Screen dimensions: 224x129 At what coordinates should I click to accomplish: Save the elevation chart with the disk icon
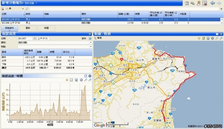pyautogui.click(x=76, y=80)
